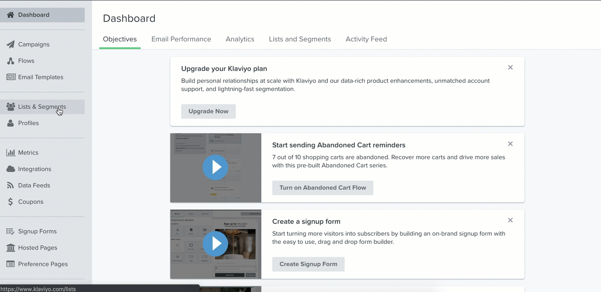Screen dimensions: 601x292
Task: Open Preference Pages from the sidebar
Action: (42, 264)
